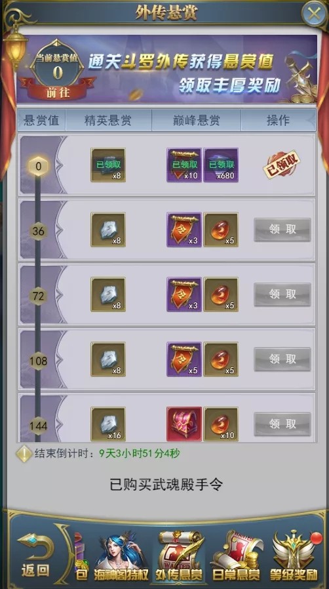This screenshot has height=589, width=329.
Task: Click the 前往 ribbon under bounty value
Action: click(x=58, y=92)
